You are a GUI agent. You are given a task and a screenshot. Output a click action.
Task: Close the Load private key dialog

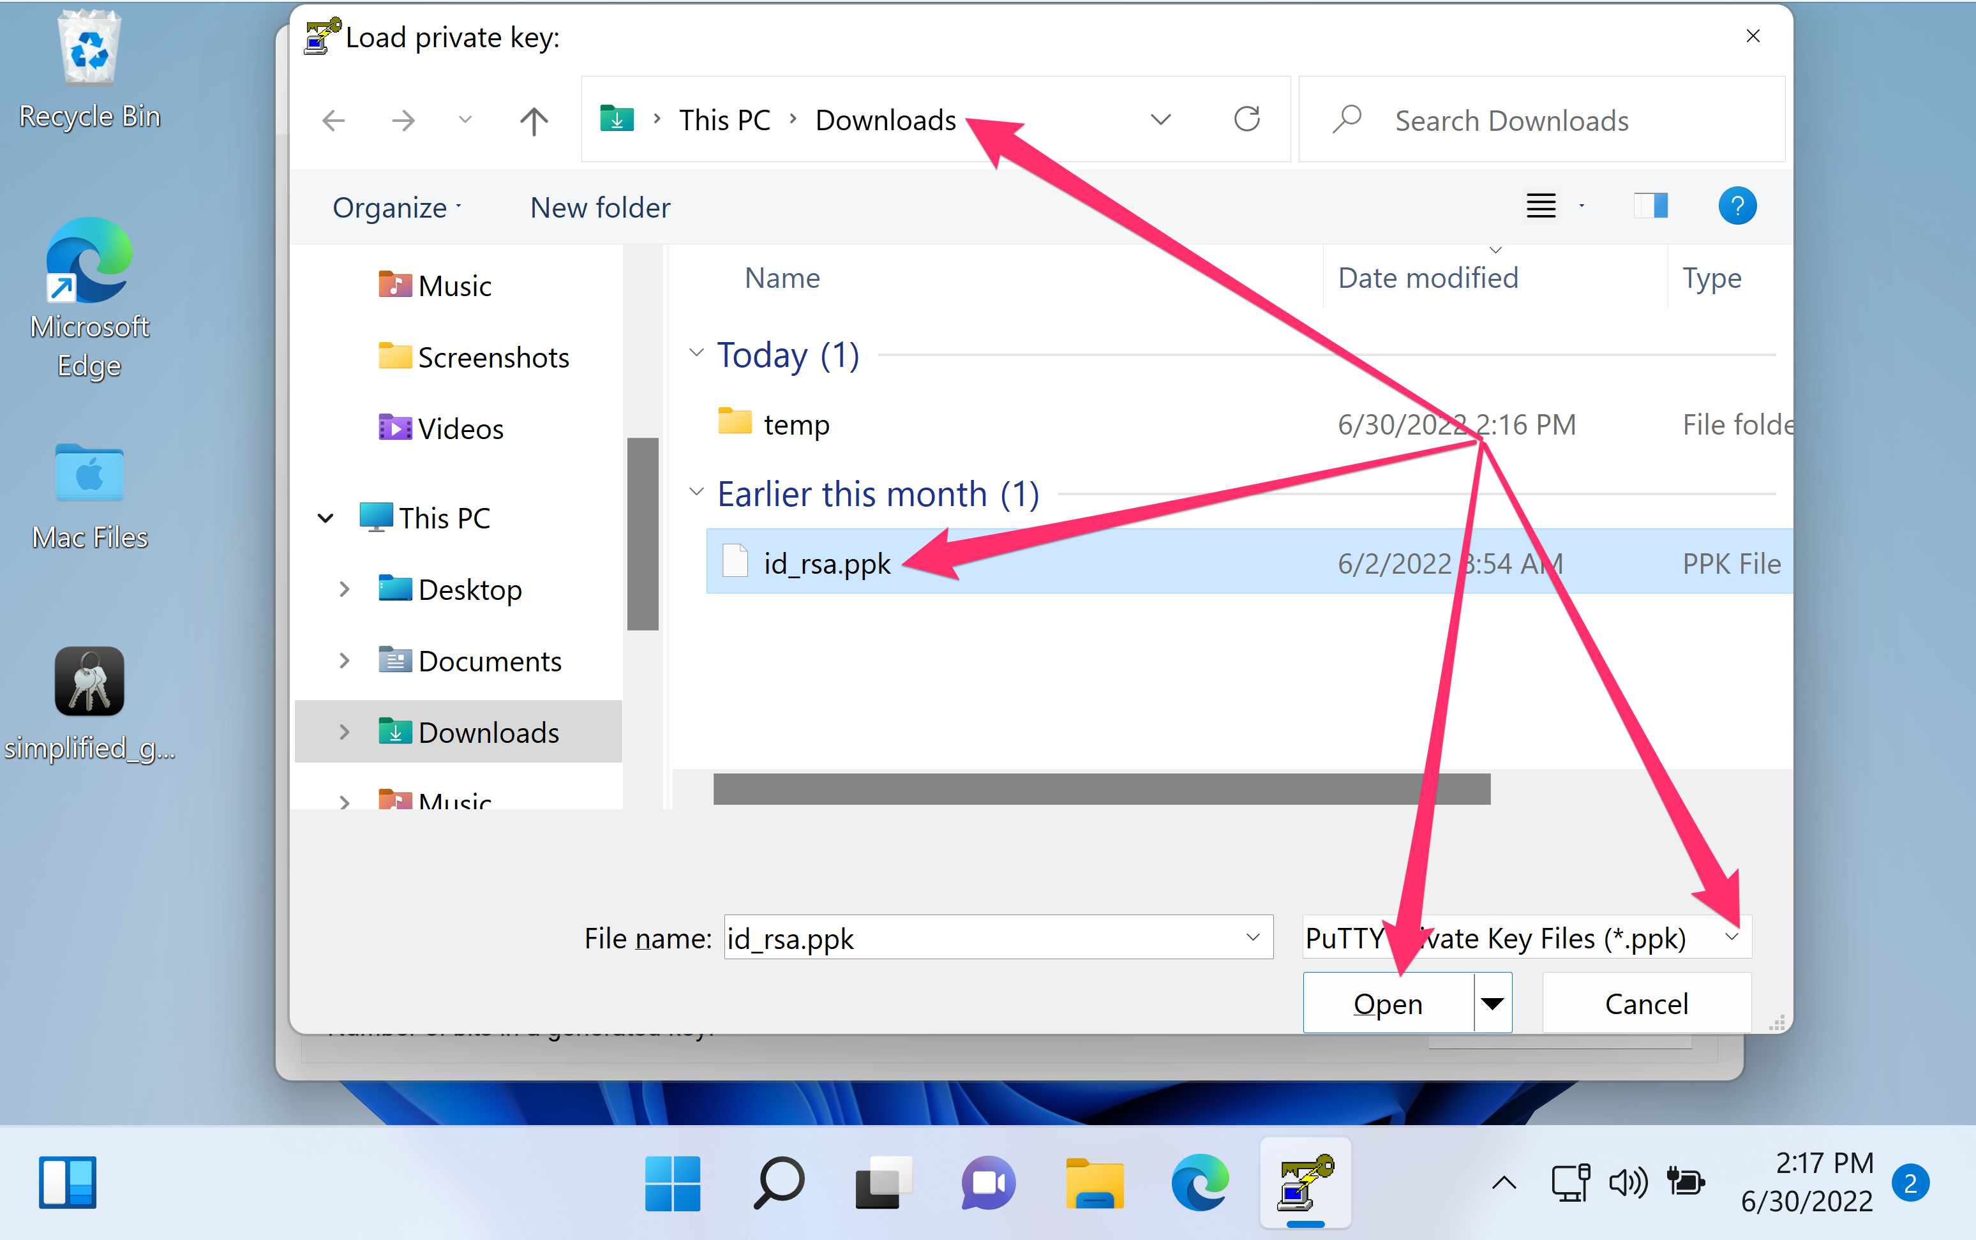(x=1752, y=36)
